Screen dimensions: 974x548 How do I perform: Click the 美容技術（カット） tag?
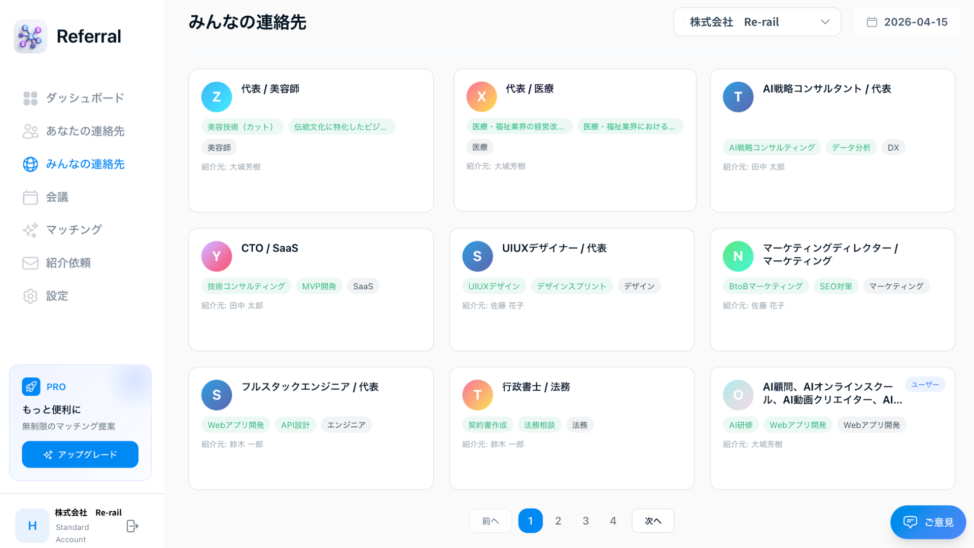[x=242, y=127]
